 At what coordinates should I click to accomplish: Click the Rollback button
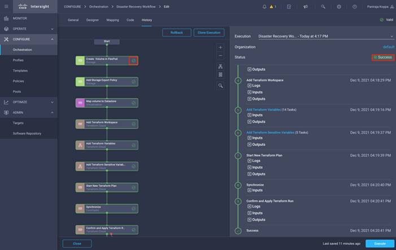[x=176, y=33]
